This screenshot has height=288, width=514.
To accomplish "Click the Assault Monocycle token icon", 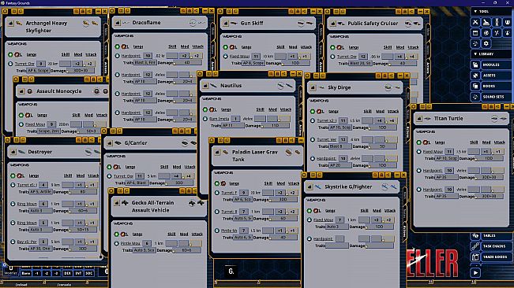I will 30,91.
